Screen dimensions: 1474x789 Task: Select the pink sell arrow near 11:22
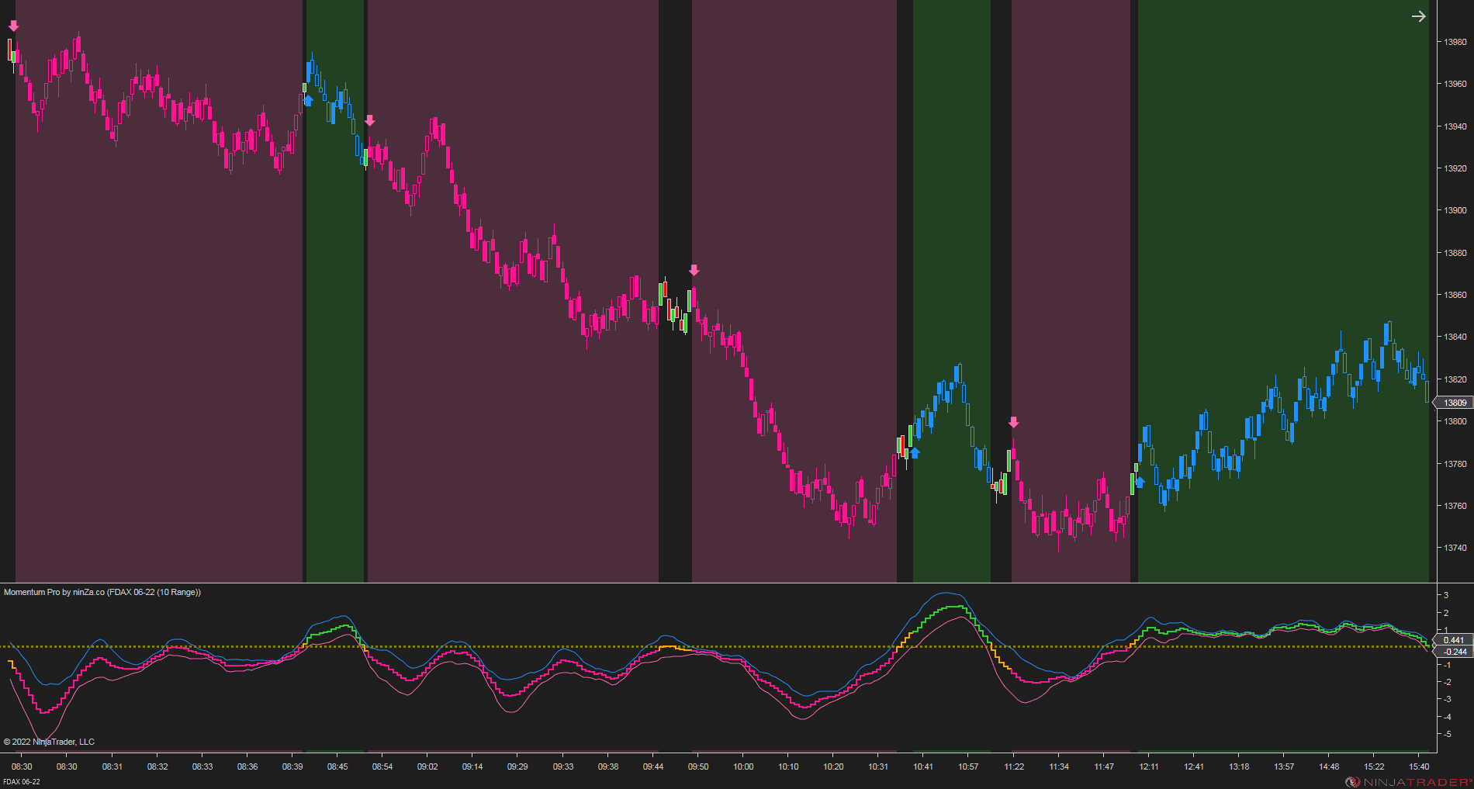(x=1013, y=422)
